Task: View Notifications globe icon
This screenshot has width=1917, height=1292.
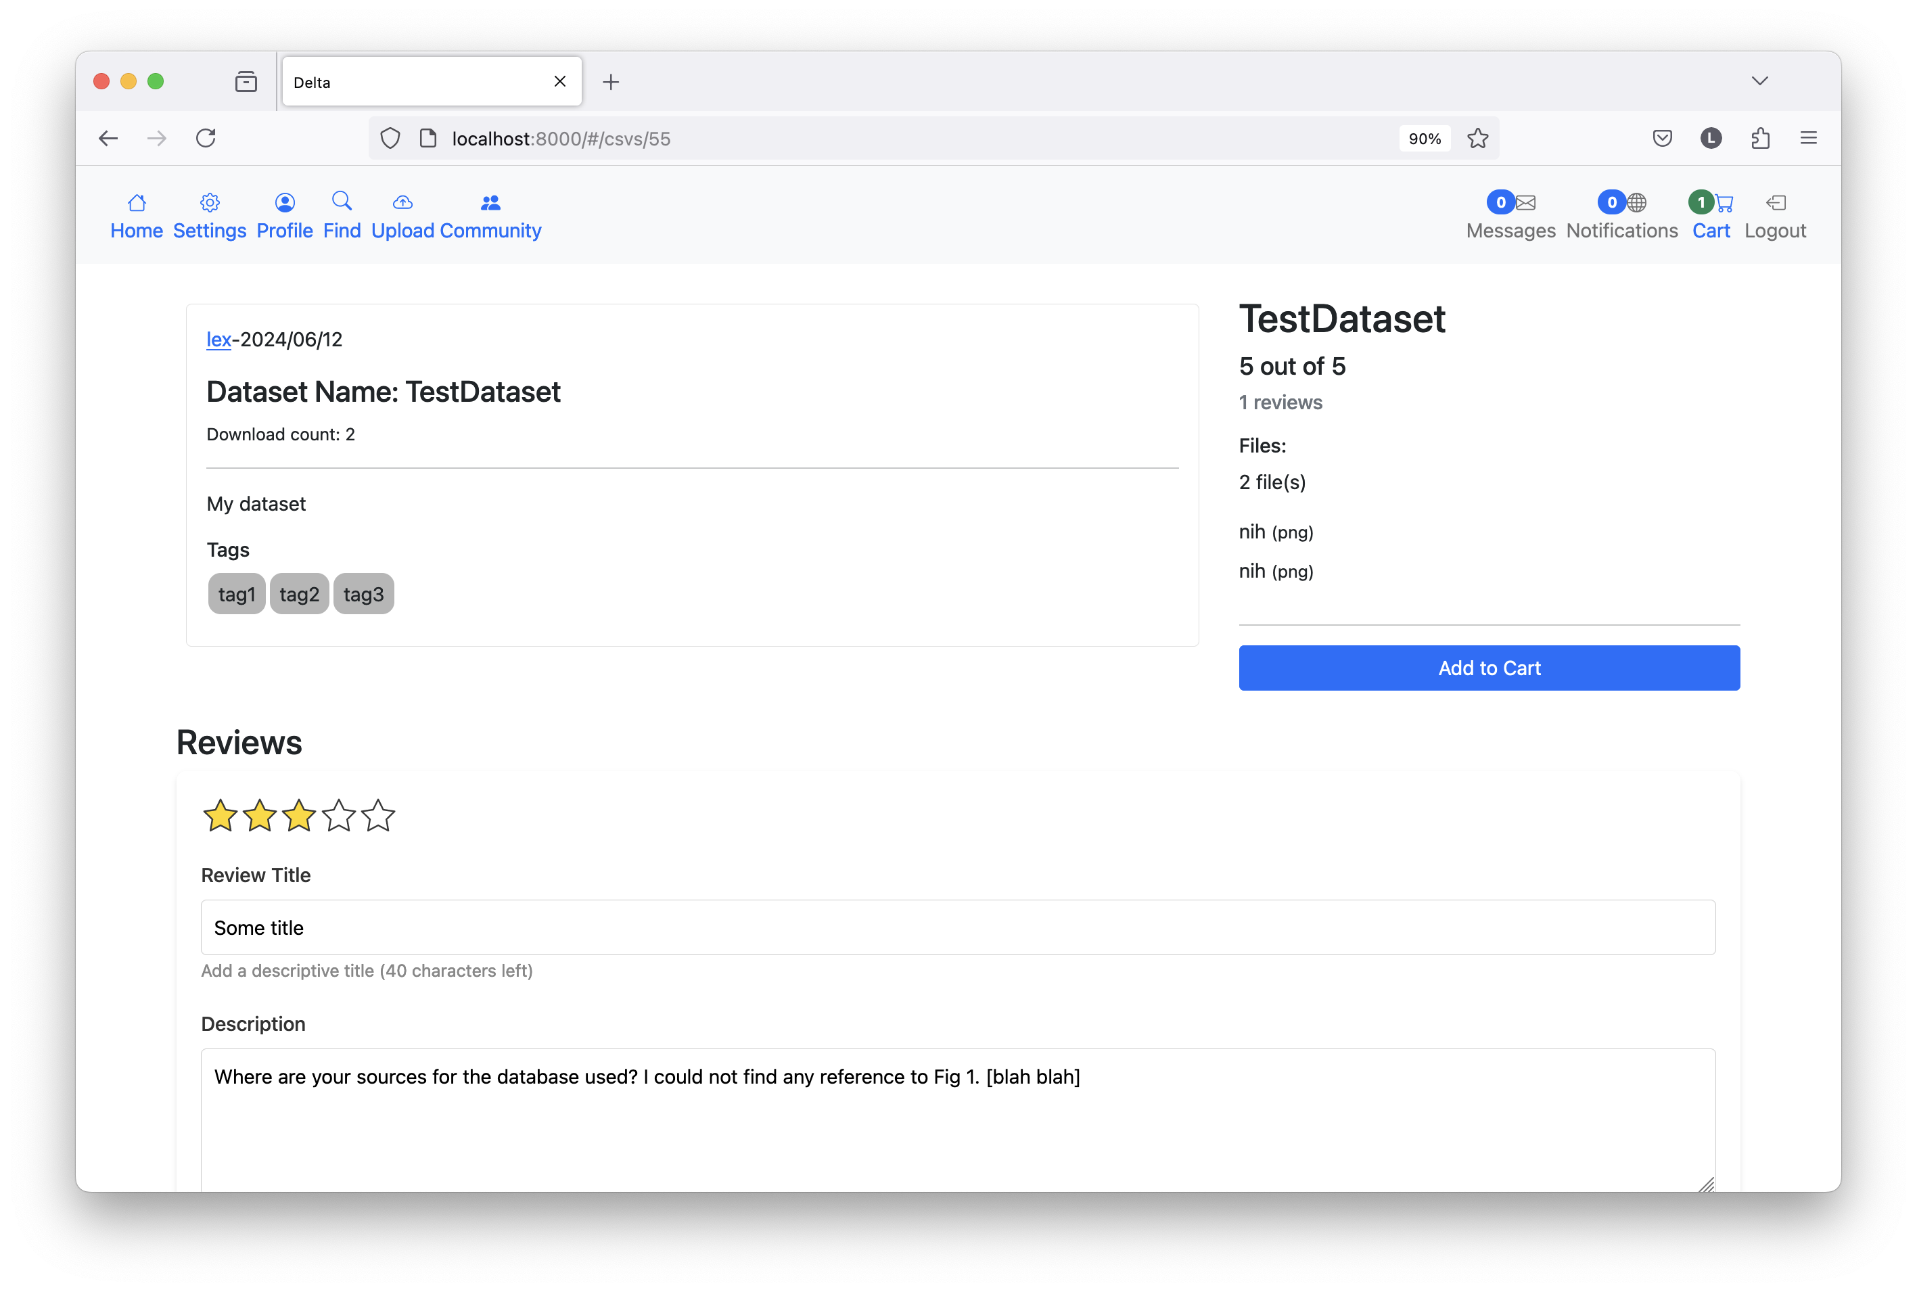Action: (1636, 203)
